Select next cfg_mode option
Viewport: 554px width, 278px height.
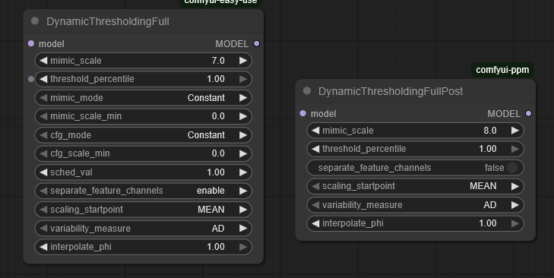coord(243,135)
